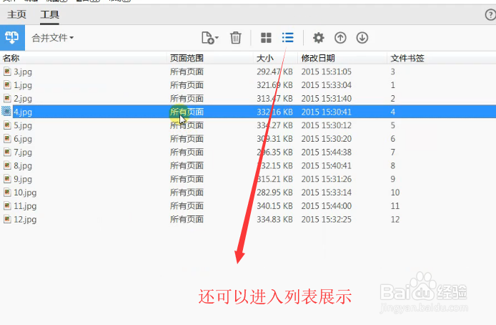Select the 9.jpg file row
This screenshot has height=325, width=496.
pos(248,179)
